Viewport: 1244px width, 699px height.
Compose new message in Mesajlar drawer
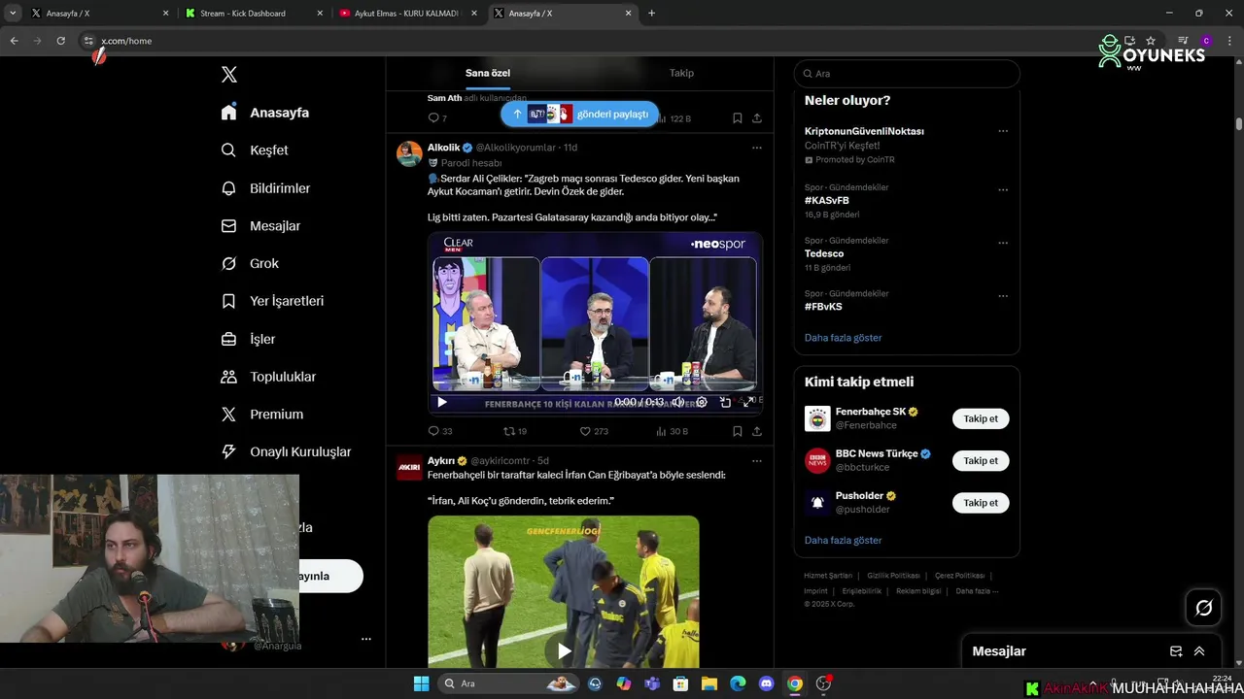(x=1176, y=651)
